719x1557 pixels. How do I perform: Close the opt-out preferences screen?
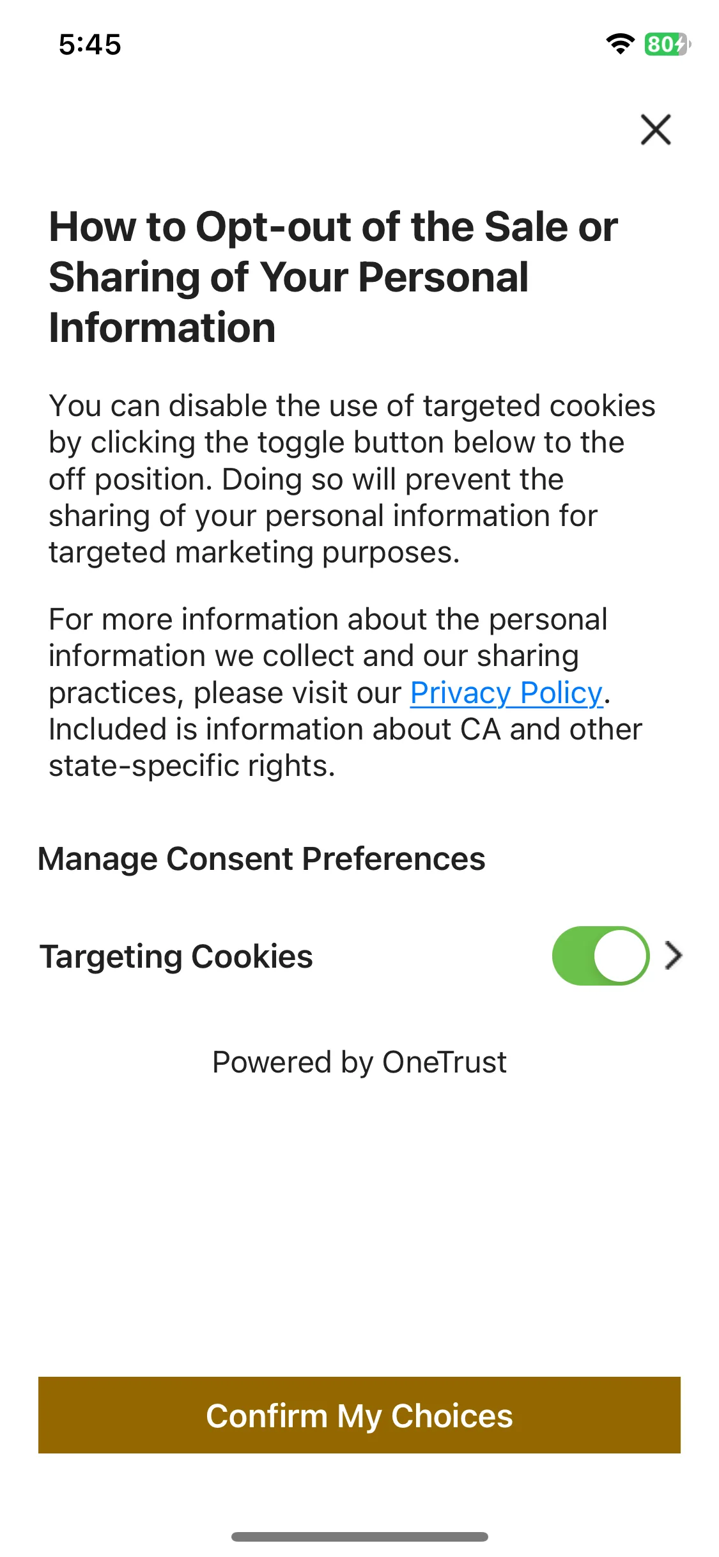click(x=656, y=130)
